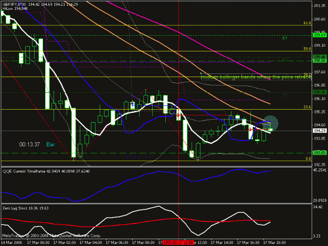The height and width of the screenshot is (246, 328).
Task: Click the 17 Mar 18:30 time label
Action: coord(274,243)
